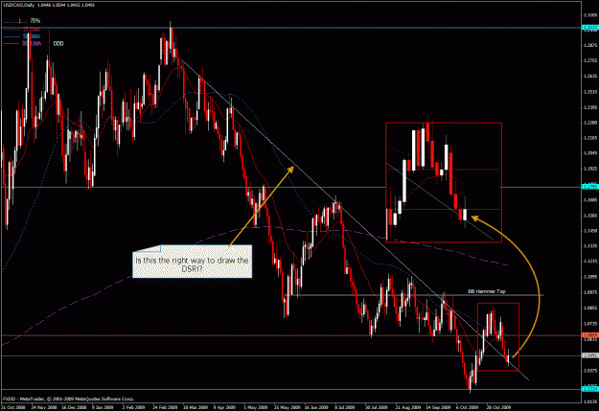Click the 1.2635 price axis label
The width and height of the screenshot is (599, 411).
click(589, 76)
